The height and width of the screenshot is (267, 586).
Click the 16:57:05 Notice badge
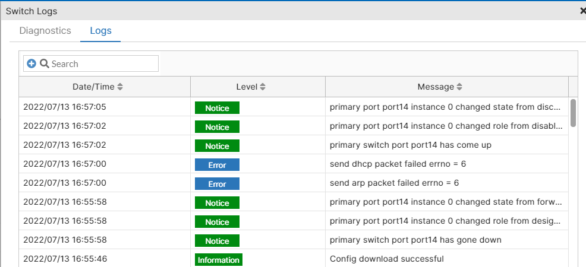click(217, 108)
